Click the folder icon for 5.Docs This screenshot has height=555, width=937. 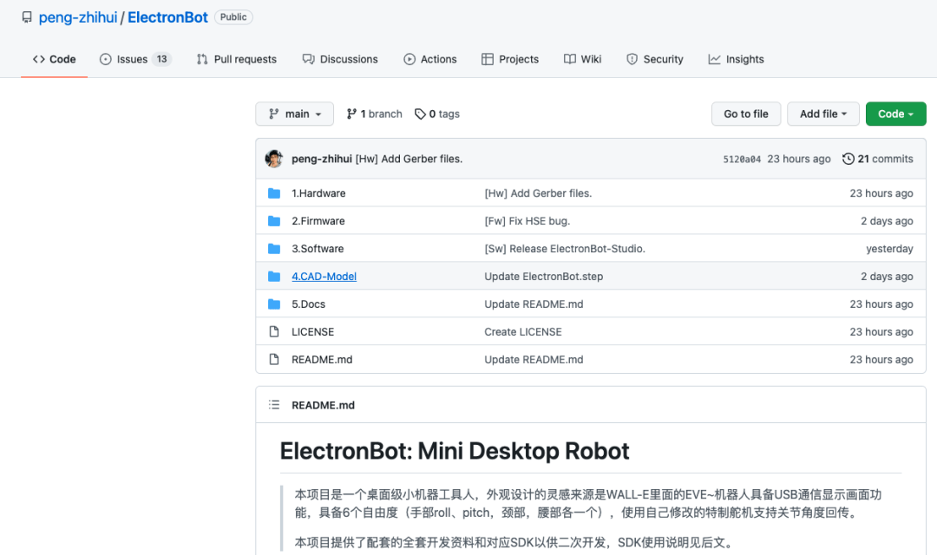click(274, 304)
